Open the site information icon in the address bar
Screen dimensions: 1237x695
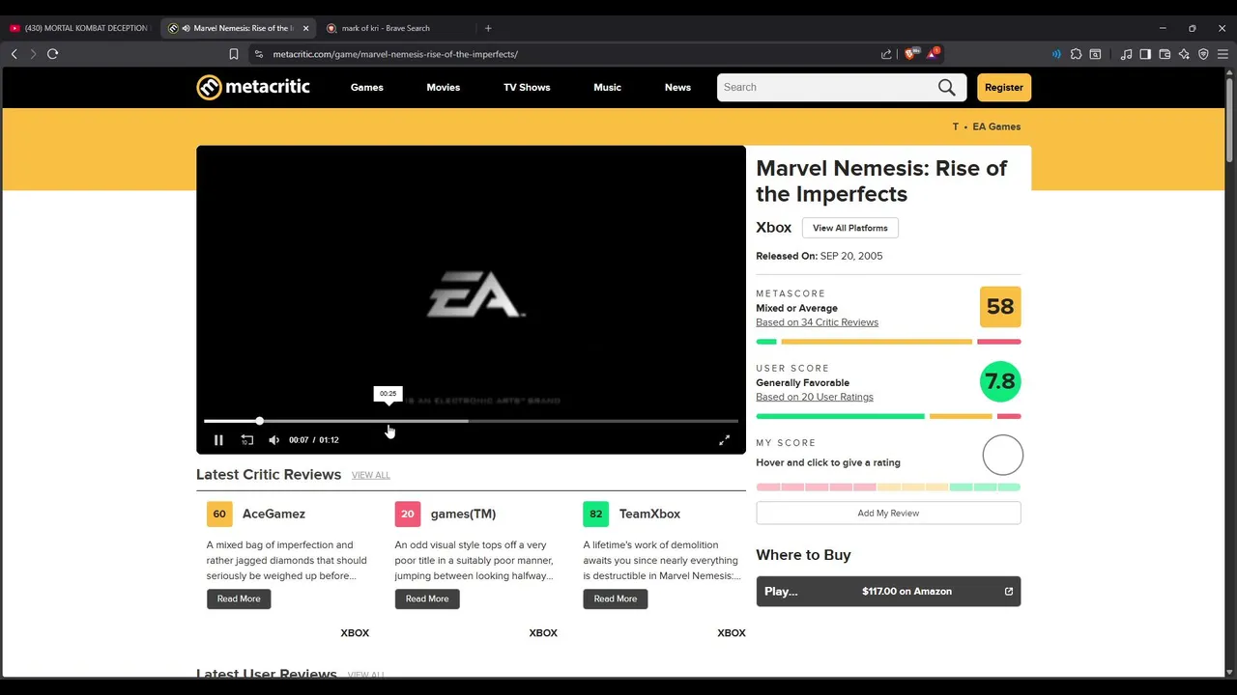coord(259,54)
